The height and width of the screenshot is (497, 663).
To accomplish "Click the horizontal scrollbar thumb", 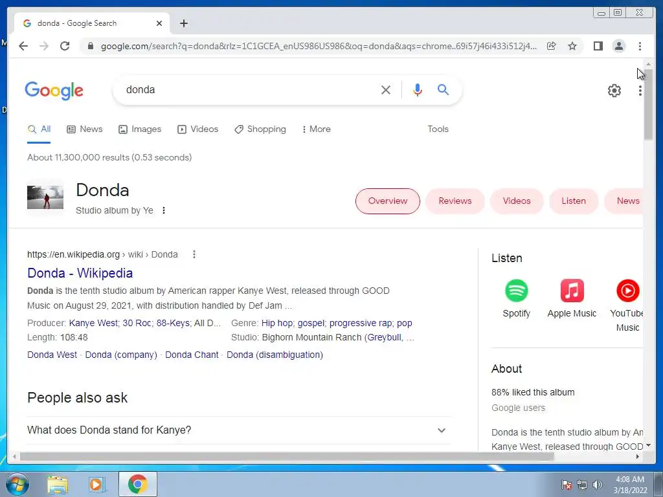I will tap(287, 456).
